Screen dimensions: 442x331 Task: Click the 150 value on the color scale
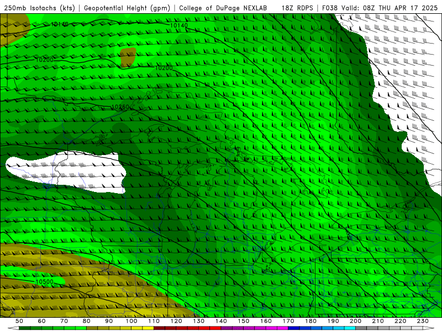tap(244, 321)
